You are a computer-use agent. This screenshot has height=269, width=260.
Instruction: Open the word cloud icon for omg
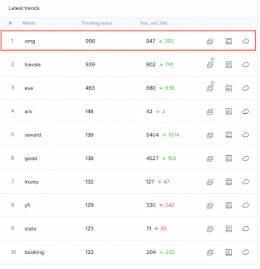point(245,41)
